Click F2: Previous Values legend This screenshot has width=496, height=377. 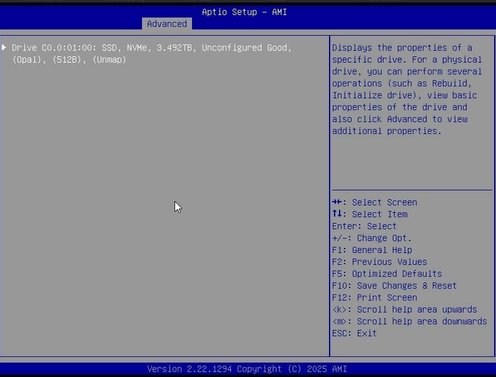tap(379, 262)
